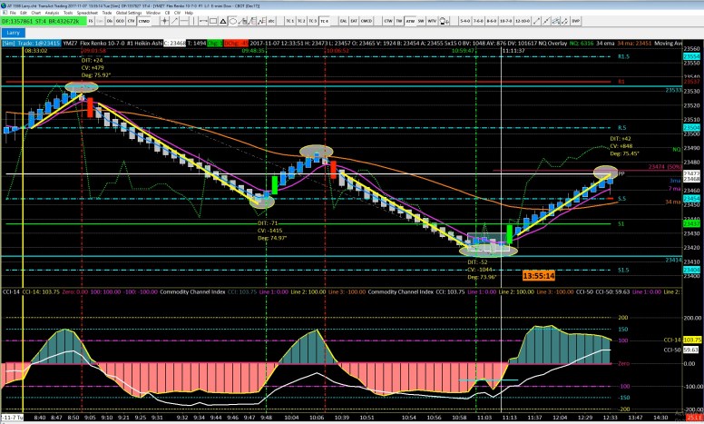Select the ellipse drawing tool icon
Image resolution: width=704 pixels, height=424 pixels.
point(232,21)
